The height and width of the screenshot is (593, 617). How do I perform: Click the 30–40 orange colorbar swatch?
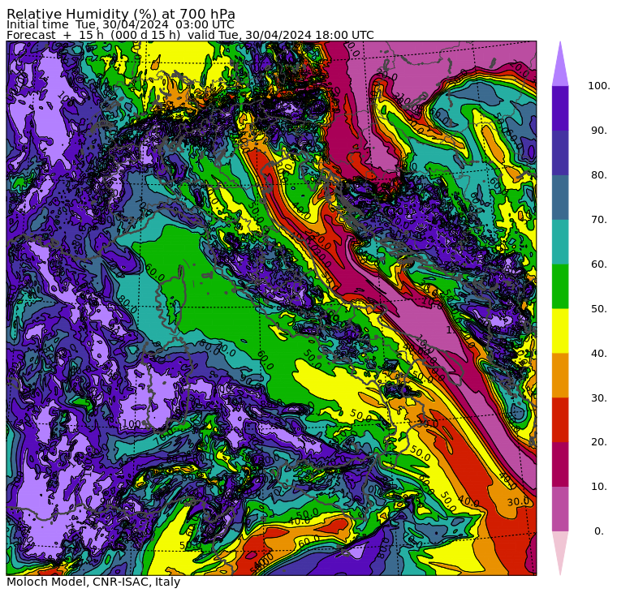click(x=560, y=376)
